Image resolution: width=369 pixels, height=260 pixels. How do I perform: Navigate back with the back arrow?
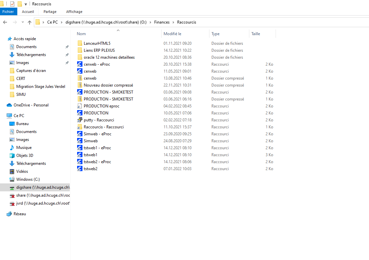point(5,22)
